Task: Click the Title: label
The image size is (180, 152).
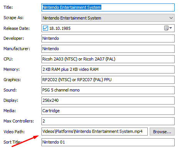Action: click(x=8, y=7)
